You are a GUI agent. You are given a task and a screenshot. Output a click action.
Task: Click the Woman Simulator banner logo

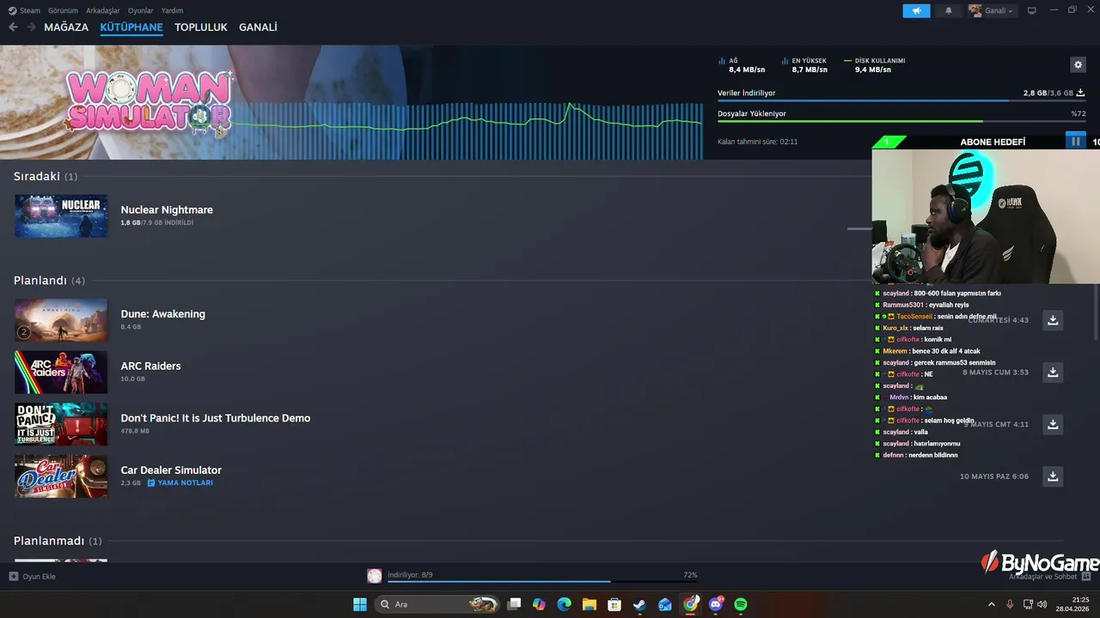pos(148,103)
